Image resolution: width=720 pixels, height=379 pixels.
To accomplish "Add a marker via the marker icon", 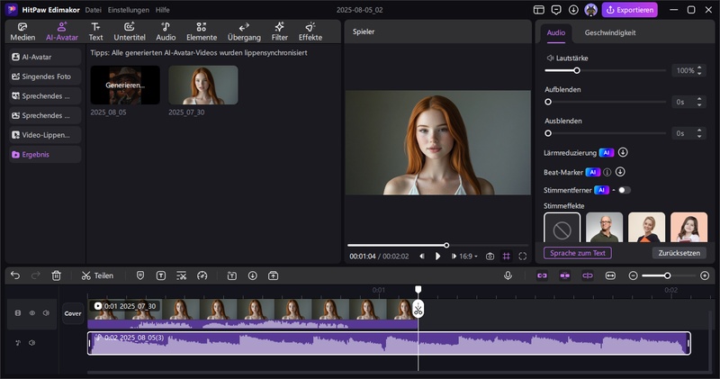I will pos(140,275).
